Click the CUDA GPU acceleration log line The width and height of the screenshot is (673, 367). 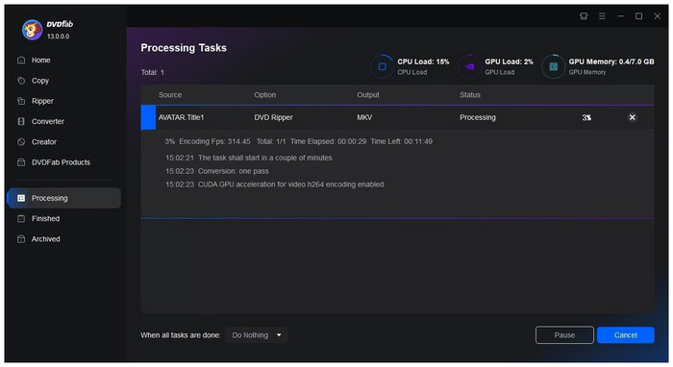pos(275,184)
